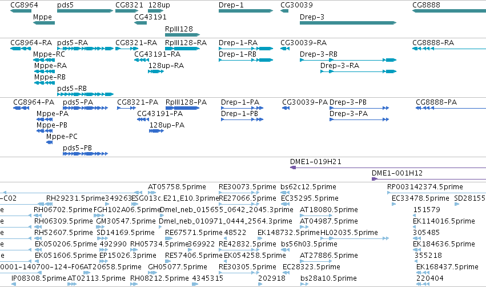Screen dimensions: 486x287
Task: Click protein RpIII128-PA
Action: [182, 108]
